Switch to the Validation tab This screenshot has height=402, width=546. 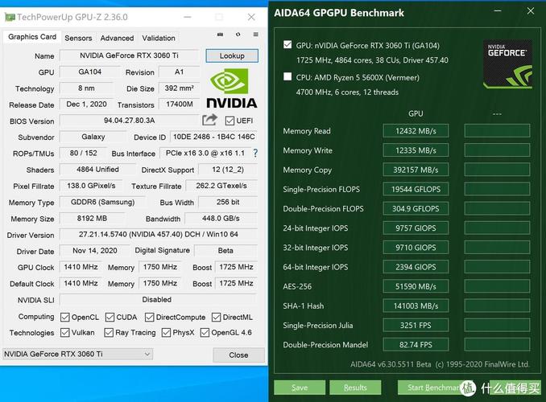coord(159,39)
